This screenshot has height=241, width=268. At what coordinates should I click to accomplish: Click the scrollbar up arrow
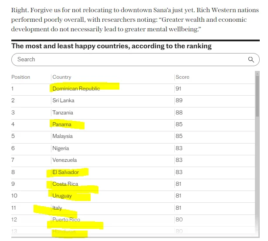point(257,74)
